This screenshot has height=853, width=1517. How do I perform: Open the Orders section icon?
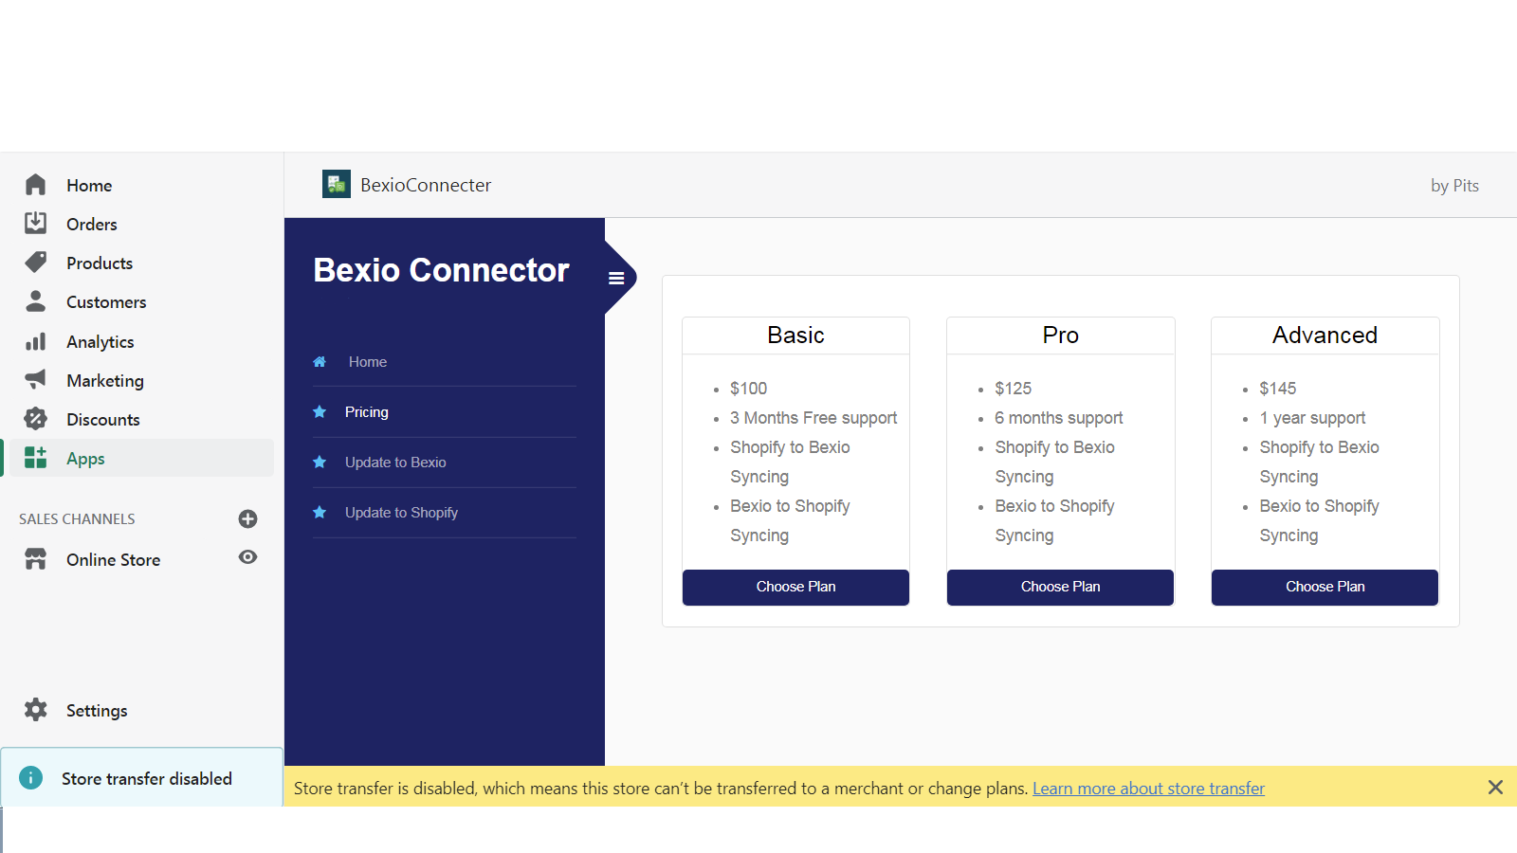pos(35,224)
